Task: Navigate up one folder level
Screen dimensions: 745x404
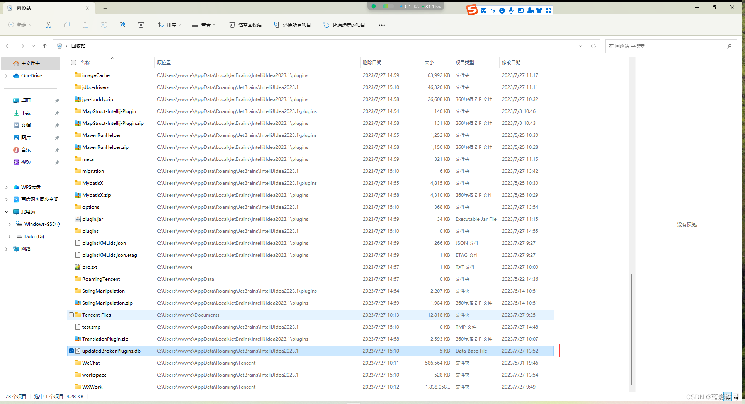Action: (45, 46)
